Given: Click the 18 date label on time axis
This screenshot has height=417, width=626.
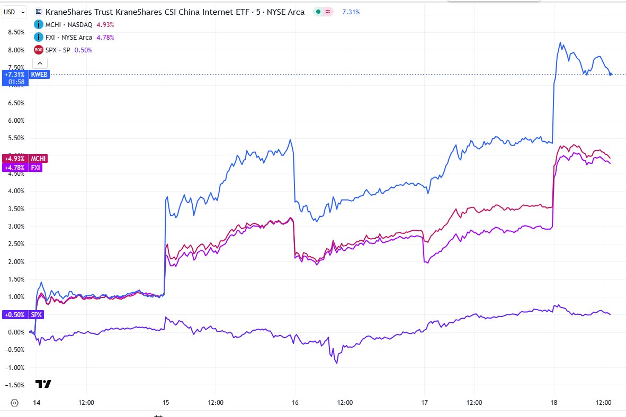Looking at the screenshot, I should coord(554,402).
